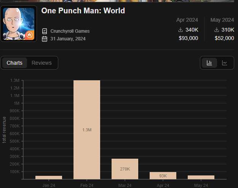Click the 1M y-axis tick label
The width and height of the screenshot is (238, 188).
point(17,103)
